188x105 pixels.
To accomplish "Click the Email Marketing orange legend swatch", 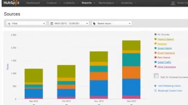I will click(x=155, y=53).
